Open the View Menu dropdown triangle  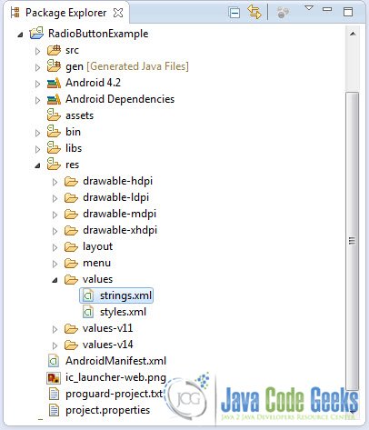(309, 8)
